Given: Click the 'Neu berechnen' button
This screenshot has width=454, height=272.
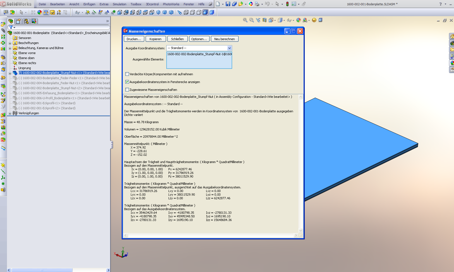Looking at the screenshot, I should point(224,39).
